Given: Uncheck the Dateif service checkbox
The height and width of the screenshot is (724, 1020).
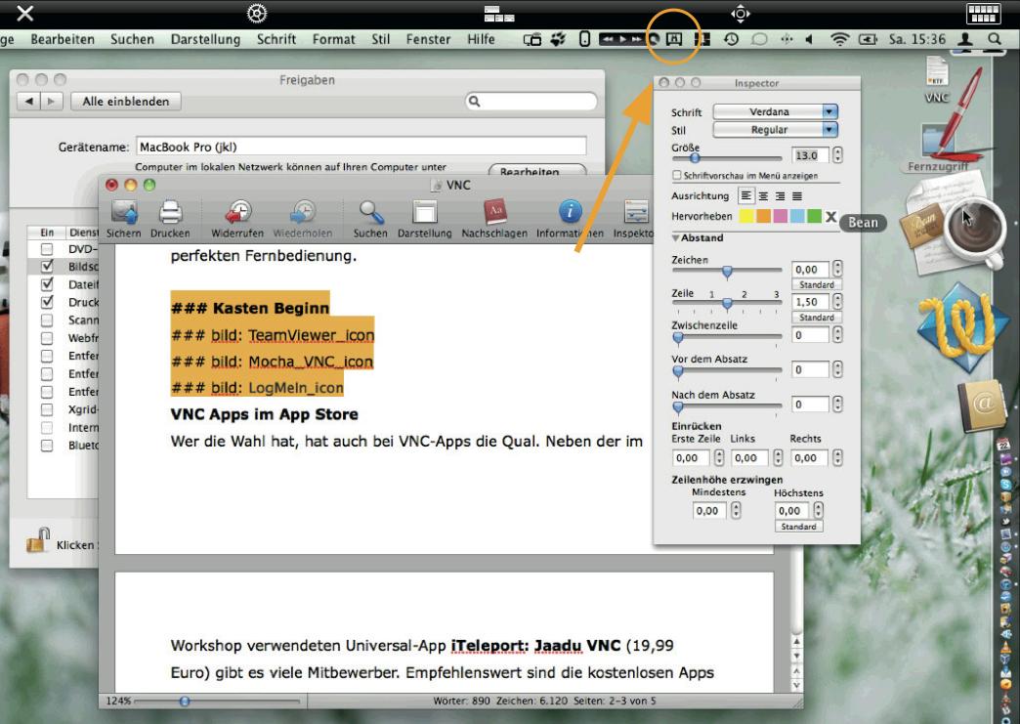Looking at the screenshot, I should point(47,284).
